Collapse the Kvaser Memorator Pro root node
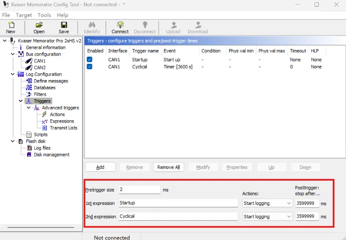The height and width of the screenshot is (240, 346). tap(5, 41)
